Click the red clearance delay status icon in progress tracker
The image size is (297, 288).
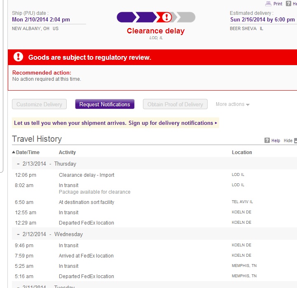tap(166, 17)
